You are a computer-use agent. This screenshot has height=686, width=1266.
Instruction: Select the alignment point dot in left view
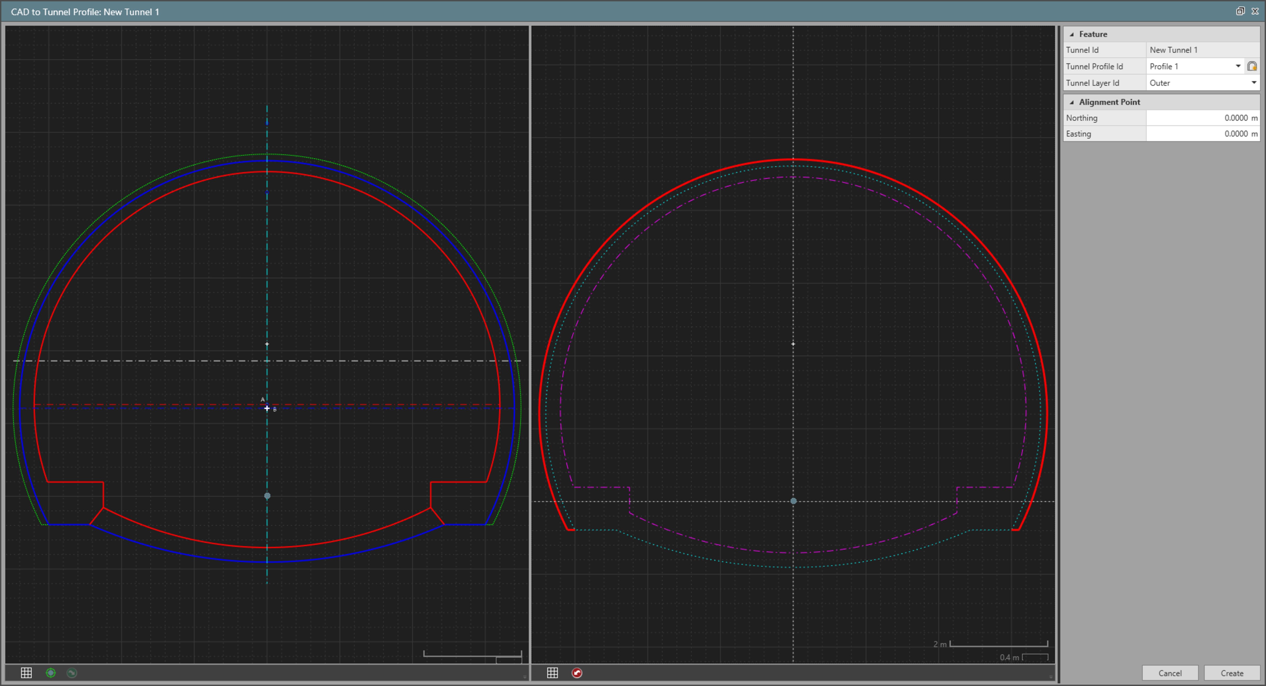point(267,496)
